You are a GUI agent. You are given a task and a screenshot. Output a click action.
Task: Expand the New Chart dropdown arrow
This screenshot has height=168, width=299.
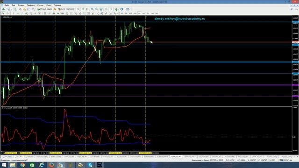(x=6, y=9)
